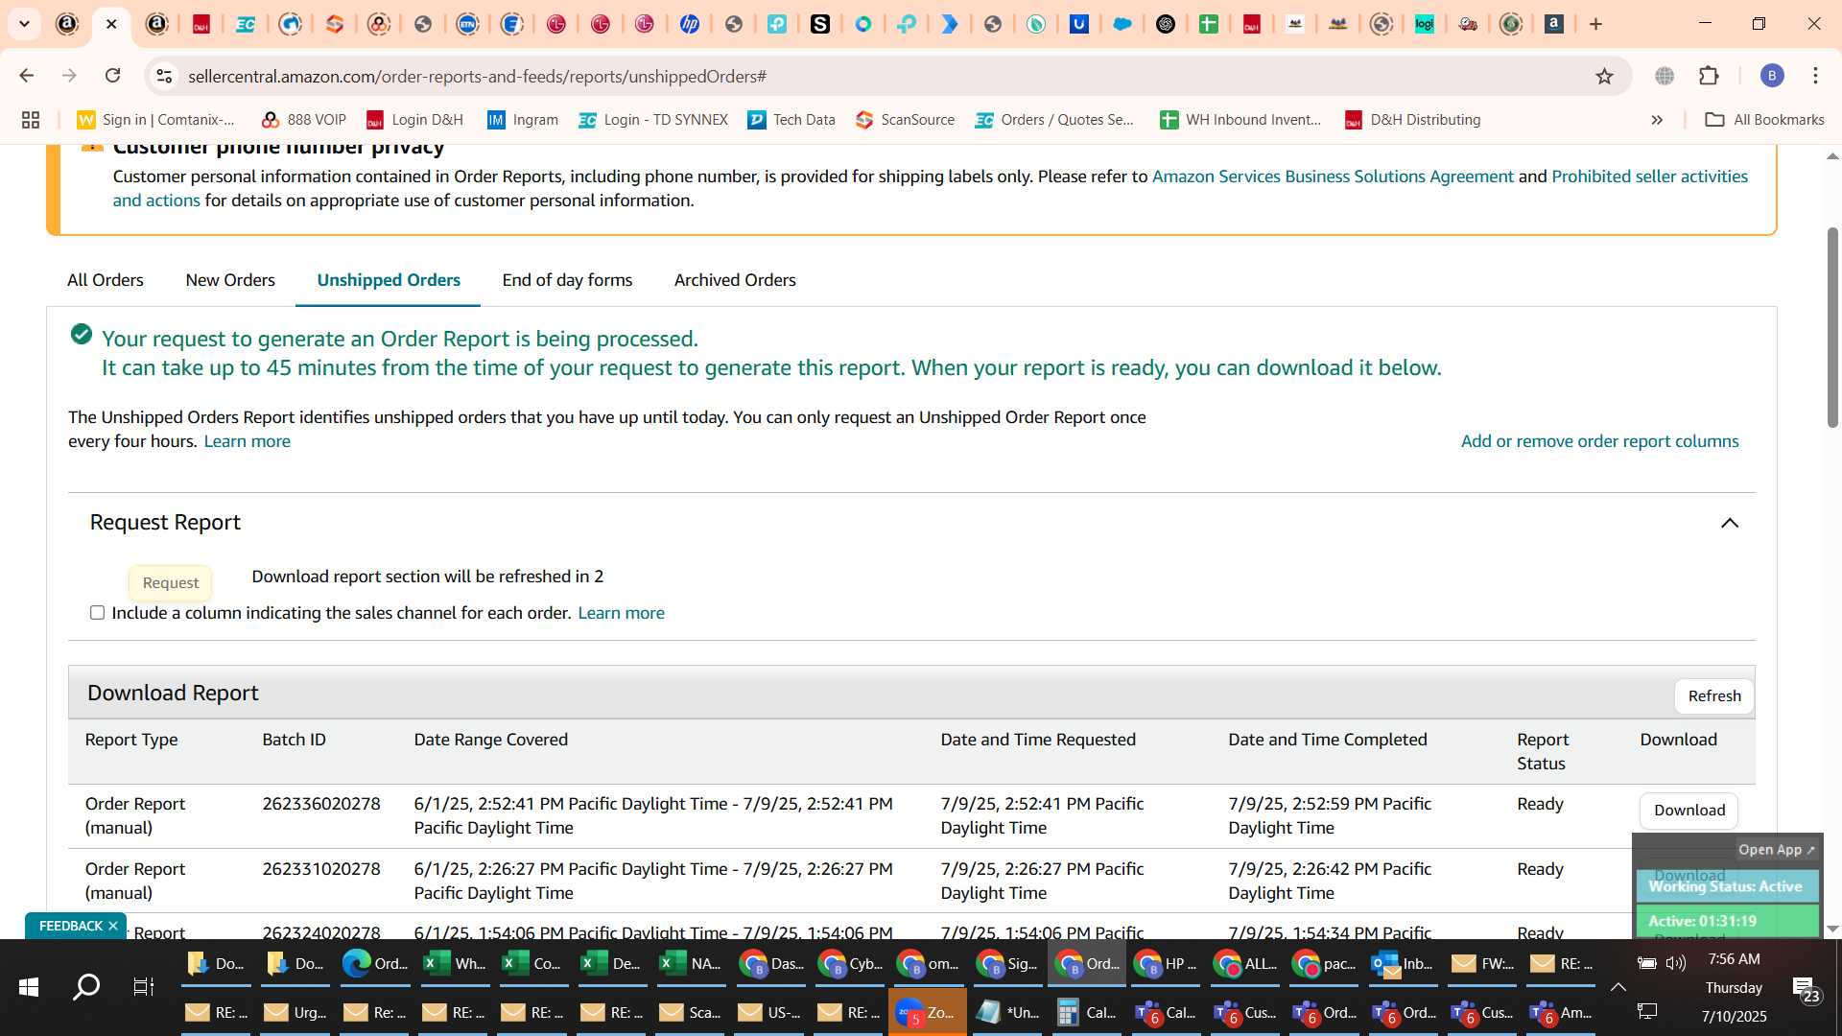Image resolution: width=1842 pixels, height=1036 pixels.
Task: Open the Login D&H bookmark
Action: (414, 120)
